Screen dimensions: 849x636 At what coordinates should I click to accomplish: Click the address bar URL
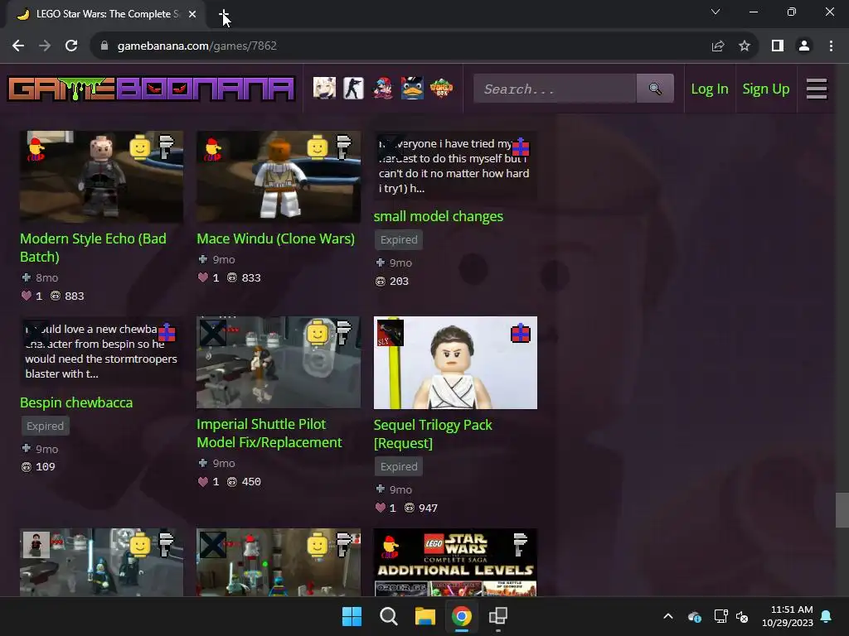click(x=197, y=46)
